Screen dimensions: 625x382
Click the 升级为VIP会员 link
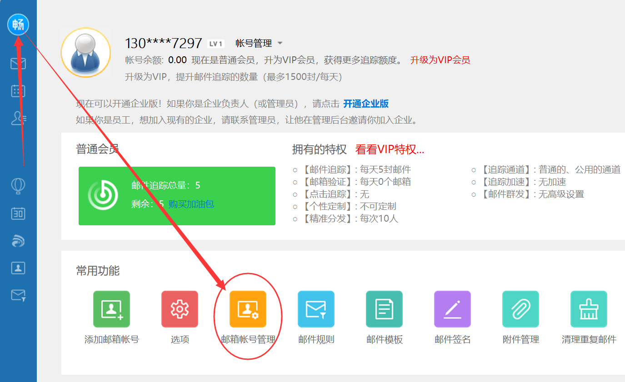(440, 60)
